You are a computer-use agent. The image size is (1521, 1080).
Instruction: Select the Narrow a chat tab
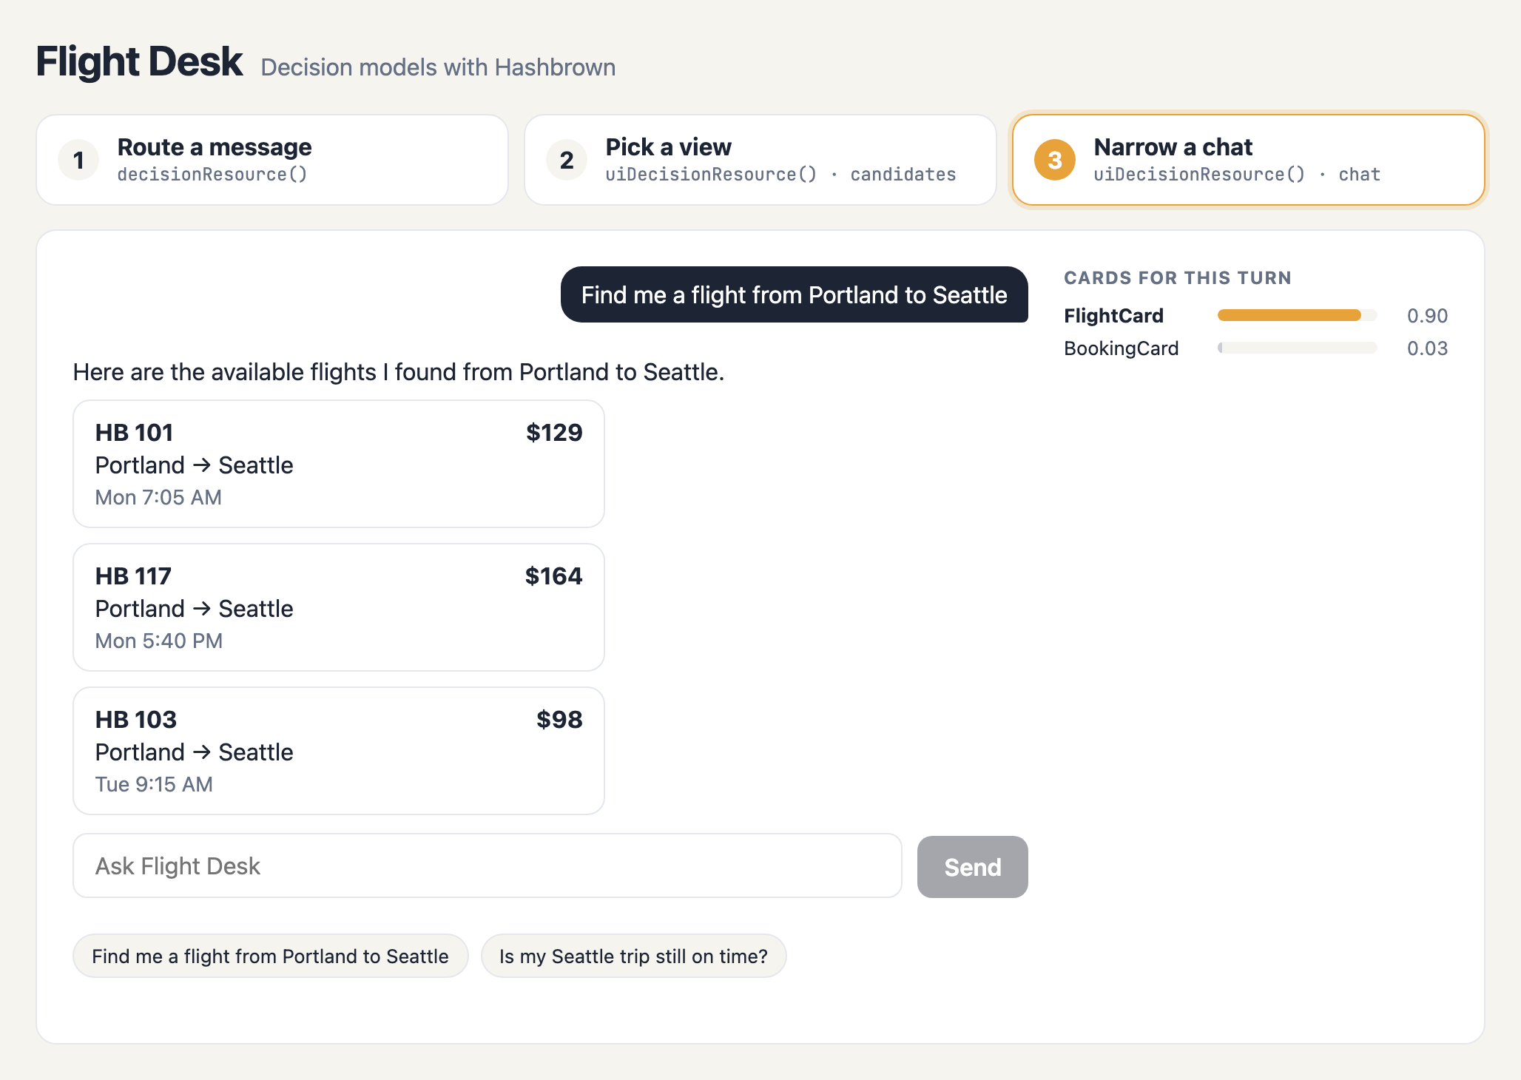pos(1249,160)
